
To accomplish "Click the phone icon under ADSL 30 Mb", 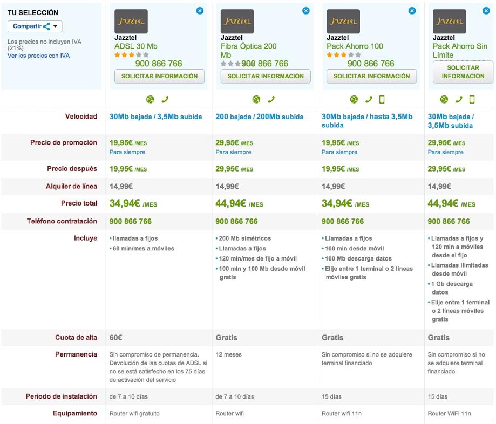I will point(165,100).
